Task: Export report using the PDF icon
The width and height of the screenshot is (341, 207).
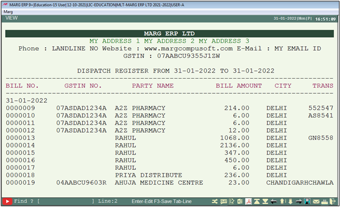Action: pos(248,201)
